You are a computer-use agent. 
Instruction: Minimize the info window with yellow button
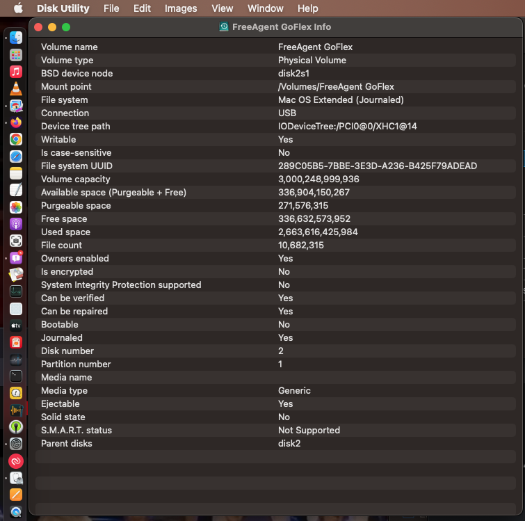[x=52, y=27]
